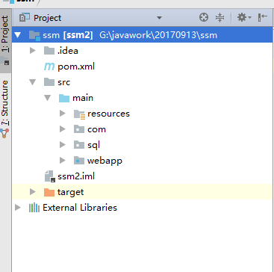Screen dimensions: 274x272
Task: Select the 'webapp' tree row
Action: coord(142,161)
